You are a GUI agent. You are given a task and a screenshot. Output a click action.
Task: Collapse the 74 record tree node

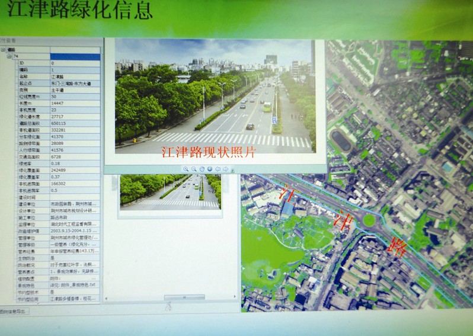tap(9, 56)
